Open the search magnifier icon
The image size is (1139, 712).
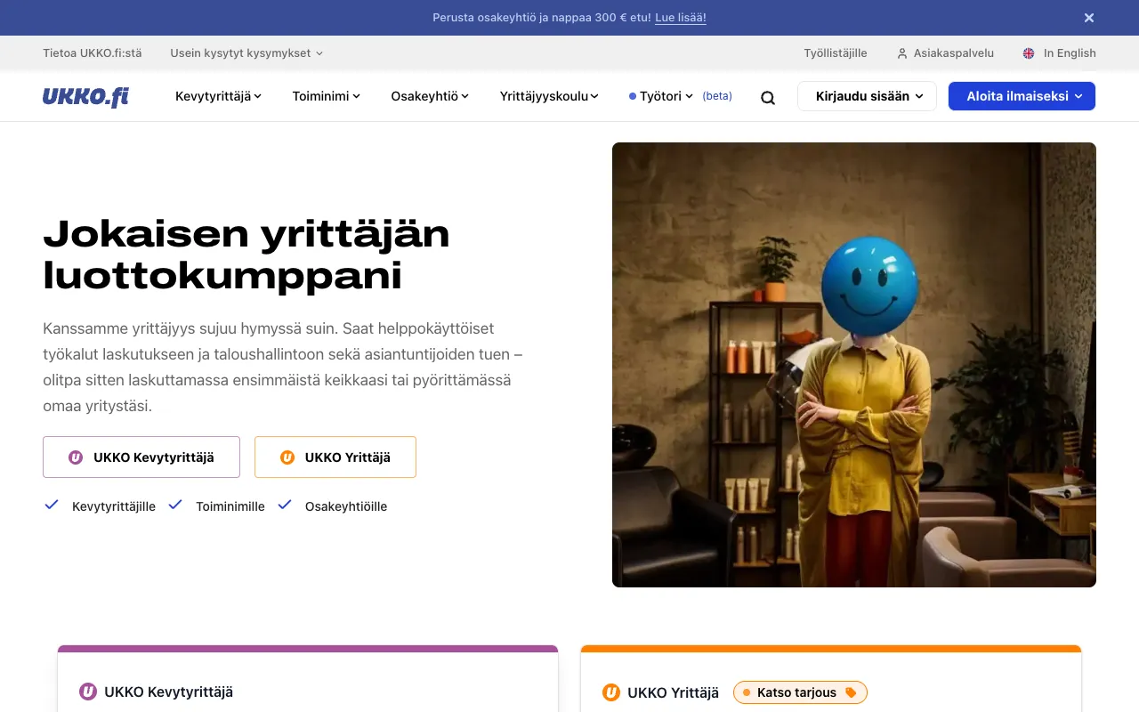(x=768, y=97)
